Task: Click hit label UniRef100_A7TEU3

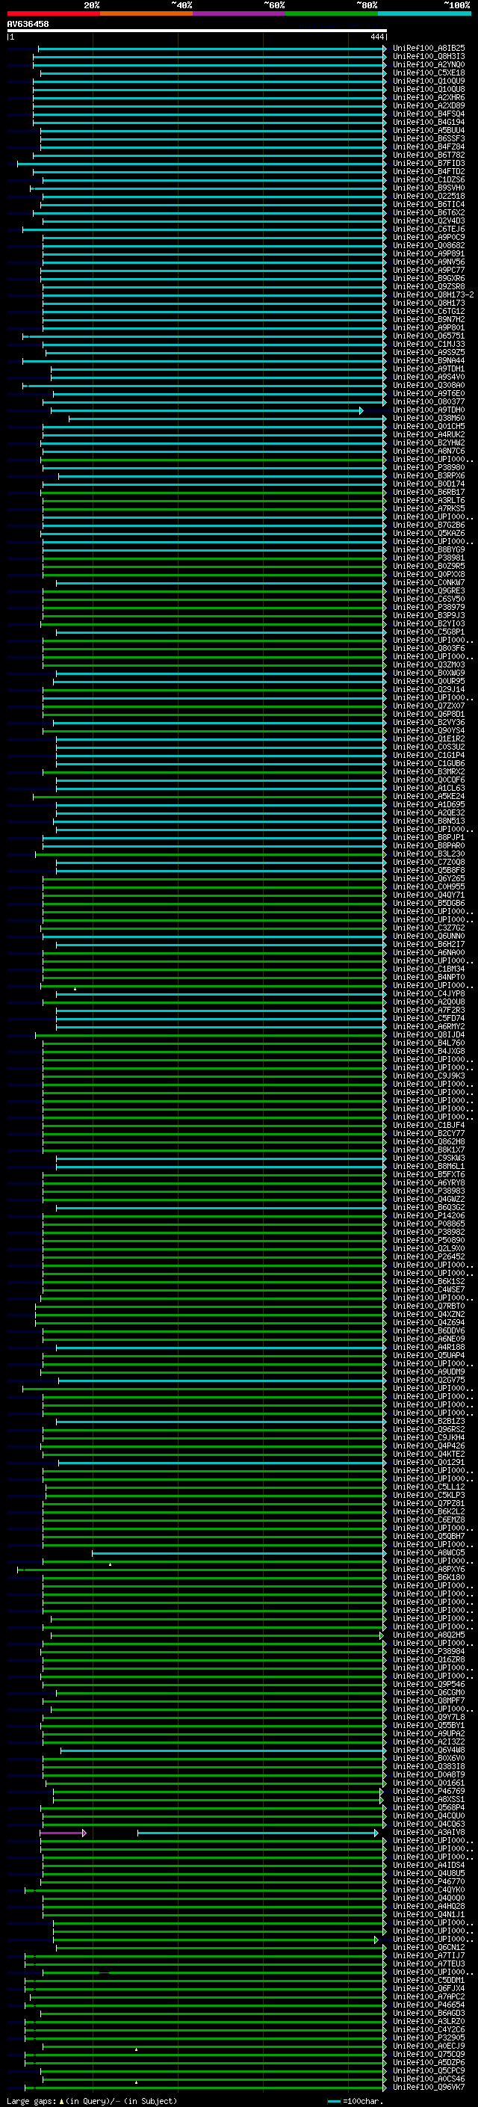Action: [x=428, y=1963]
